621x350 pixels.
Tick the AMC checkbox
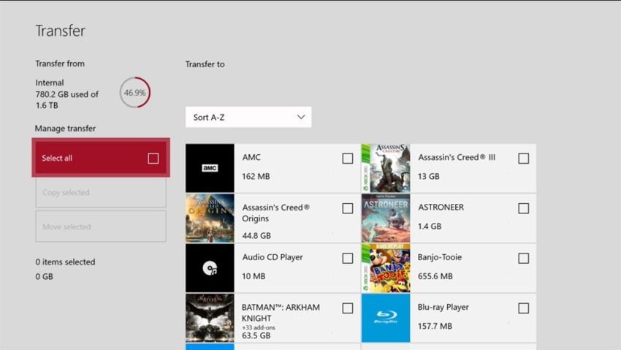click(x=347, y=159)
